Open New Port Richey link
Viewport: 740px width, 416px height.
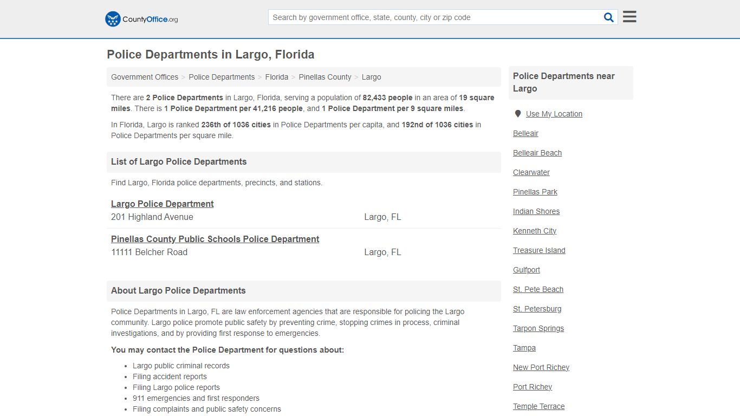click(541, 367)
